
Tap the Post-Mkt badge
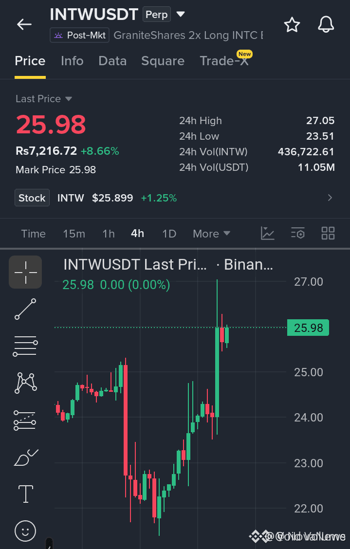coord(79,35)
